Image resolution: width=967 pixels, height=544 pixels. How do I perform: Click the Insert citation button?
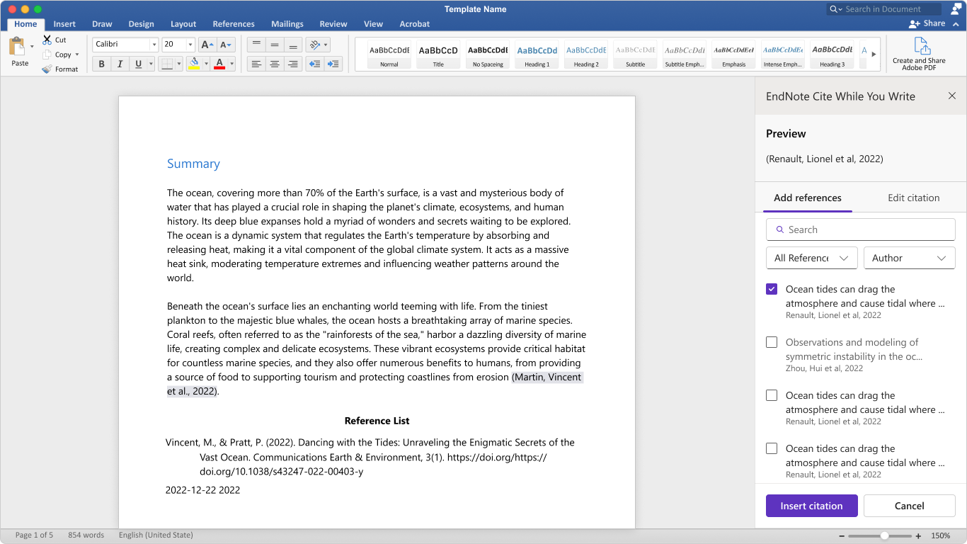click(812, 506)
